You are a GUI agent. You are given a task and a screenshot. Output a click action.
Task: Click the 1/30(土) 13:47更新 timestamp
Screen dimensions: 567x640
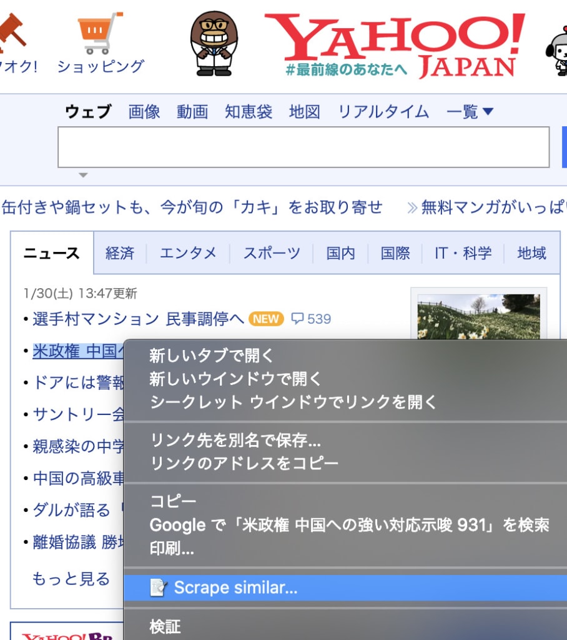coord(81,294)
